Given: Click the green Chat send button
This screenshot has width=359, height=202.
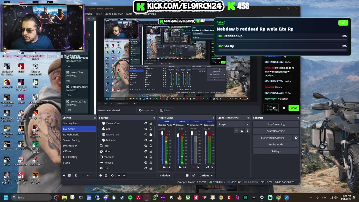Looking at the screenshot, I should click(x=294, y=108).
